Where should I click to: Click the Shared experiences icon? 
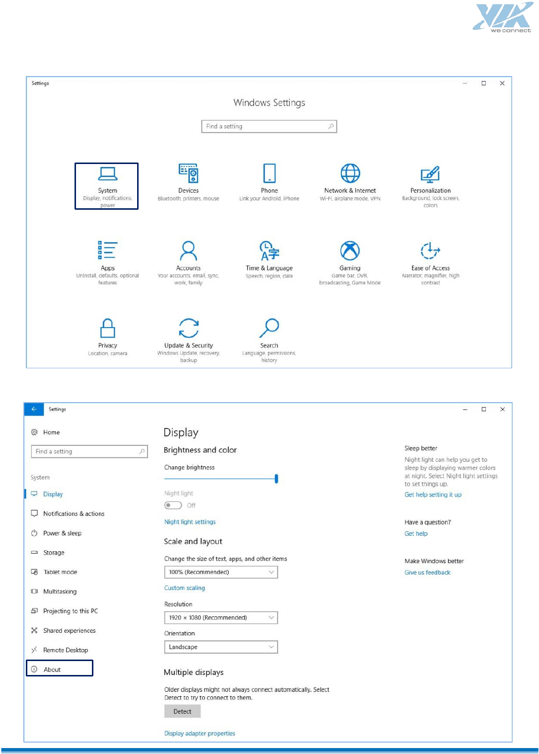[x=34, y=630]
